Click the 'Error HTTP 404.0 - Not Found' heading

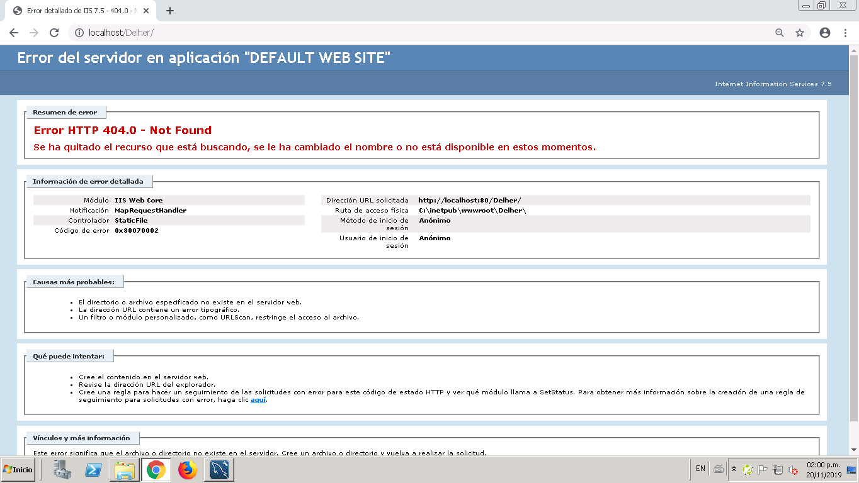tap(123, 130)
